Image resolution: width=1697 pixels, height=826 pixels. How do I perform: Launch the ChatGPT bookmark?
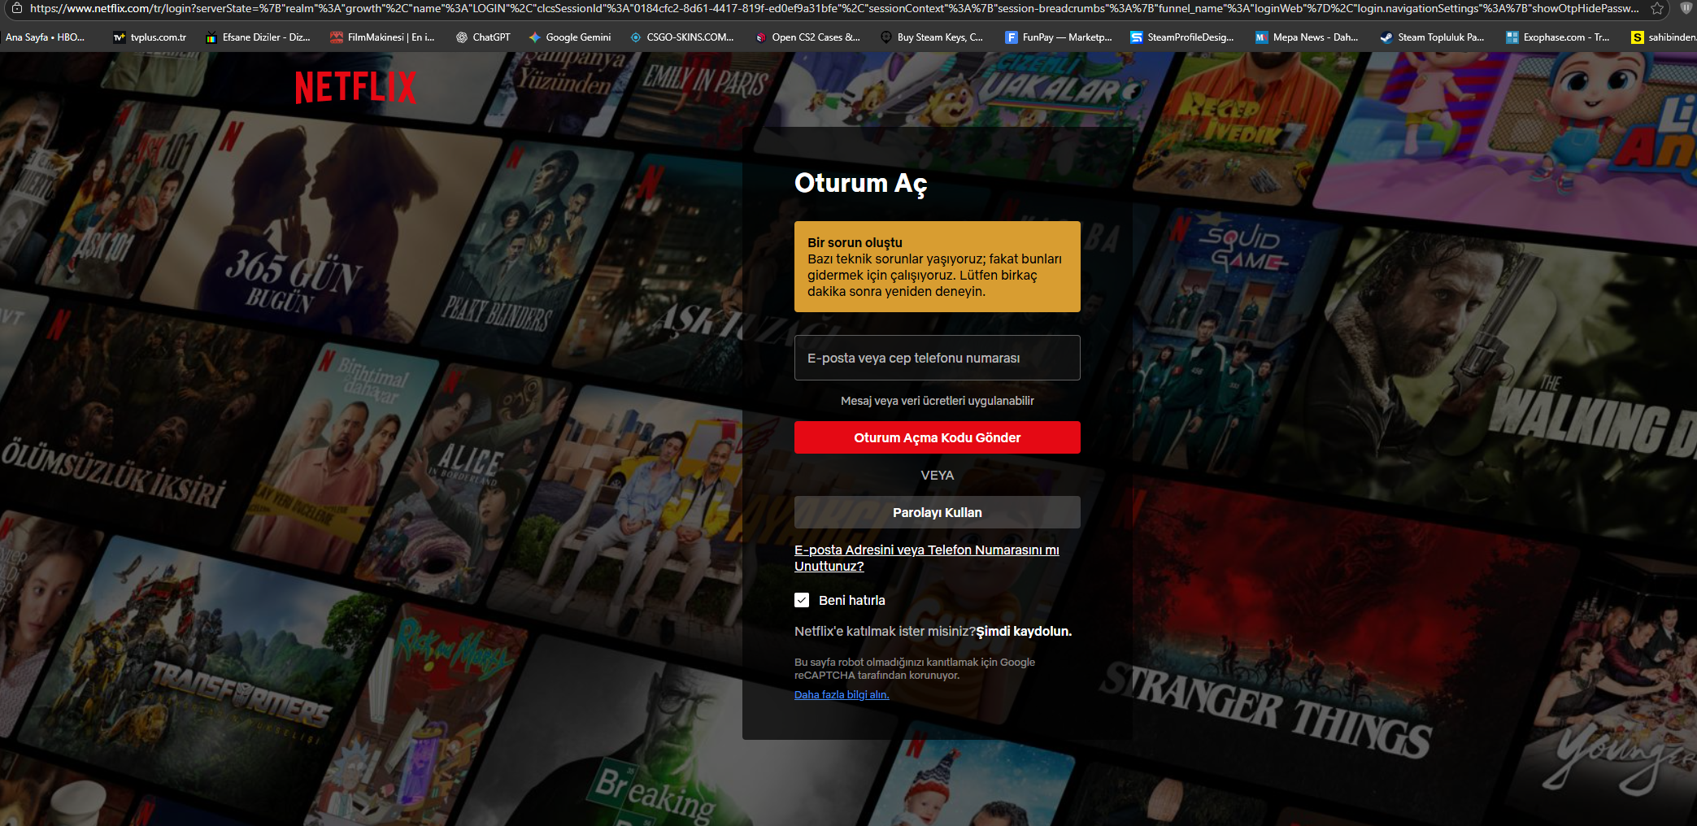tap(483, 37)
